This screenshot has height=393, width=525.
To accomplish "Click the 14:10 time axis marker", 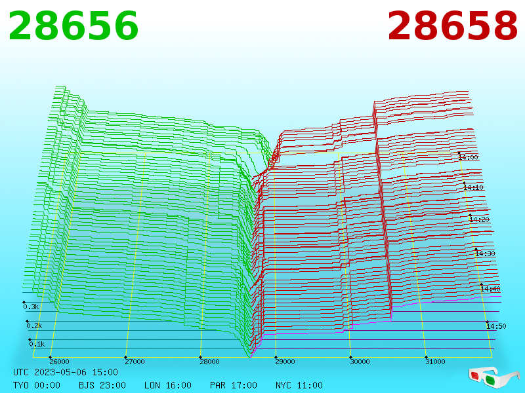I will 473,187.
